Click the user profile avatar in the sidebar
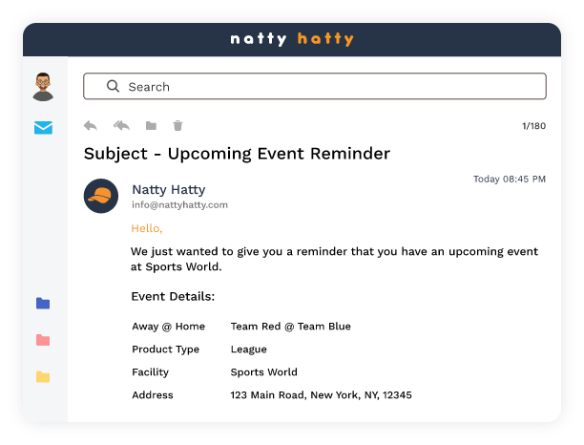Viewport: 584px width, 445px height. pos(43,86)
